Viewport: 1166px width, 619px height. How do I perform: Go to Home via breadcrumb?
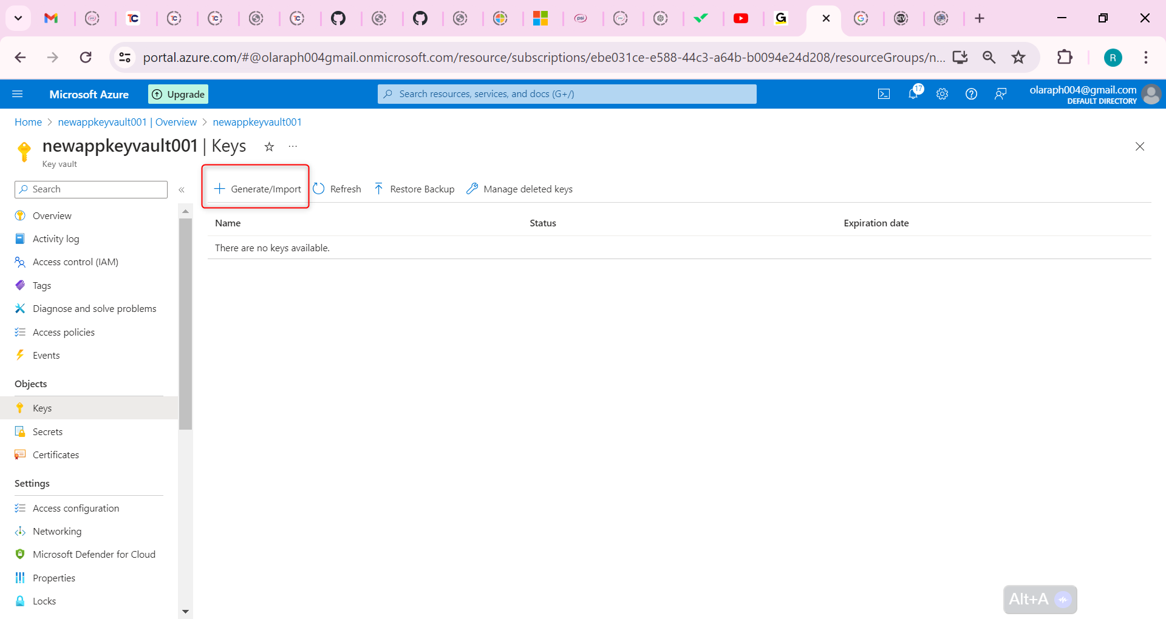pyautogui.click(x=28, y=122)
